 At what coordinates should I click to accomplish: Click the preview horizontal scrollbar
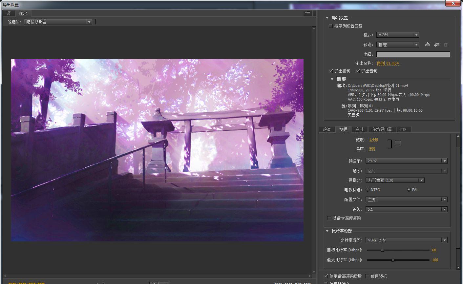point(157,276)
